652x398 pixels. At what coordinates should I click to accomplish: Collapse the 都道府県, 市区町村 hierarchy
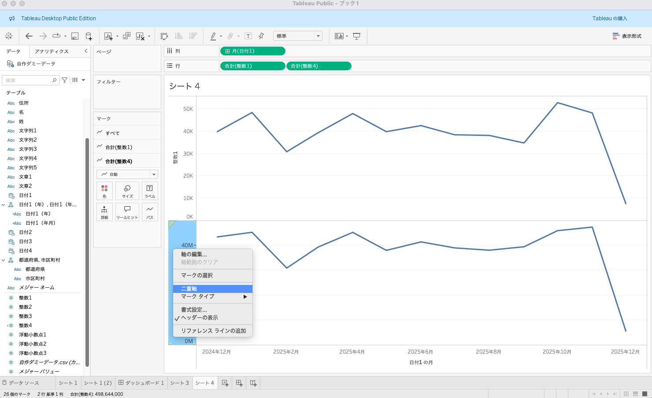[4, 260]
